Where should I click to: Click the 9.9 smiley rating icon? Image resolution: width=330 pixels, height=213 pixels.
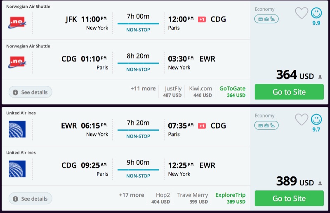pyautogui.click(x=316, y=13)
